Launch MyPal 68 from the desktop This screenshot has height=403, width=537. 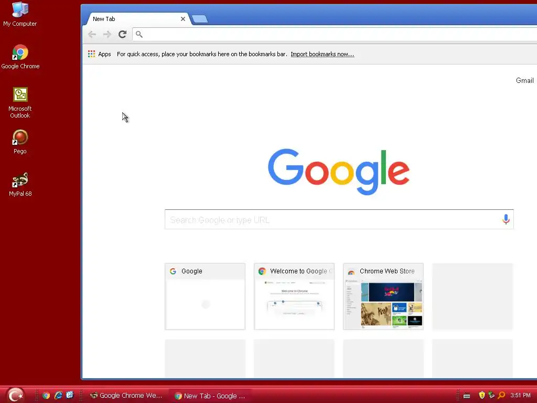point(20,184)
